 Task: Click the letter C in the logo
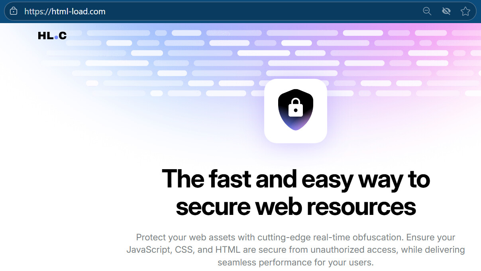[x=63, y=36]
